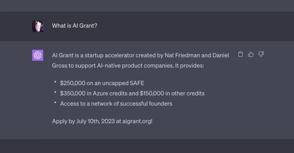Click the purple ChatGPT logo icon
Image resolution: width=294 pixels, height=153 pixels.
(38, 55)
